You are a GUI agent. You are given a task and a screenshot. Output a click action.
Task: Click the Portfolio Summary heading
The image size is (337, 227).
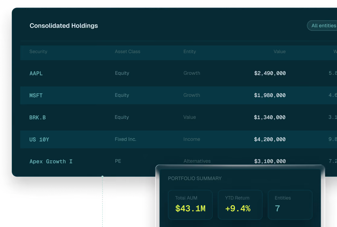[x=195, y=178]
